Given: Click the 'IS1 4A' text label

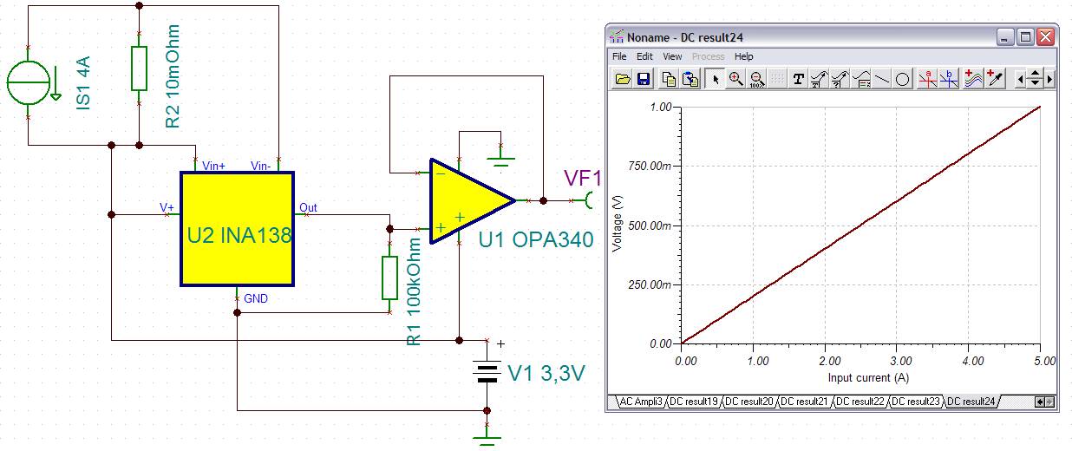Looking at the screenshot, I should point(84,83).
